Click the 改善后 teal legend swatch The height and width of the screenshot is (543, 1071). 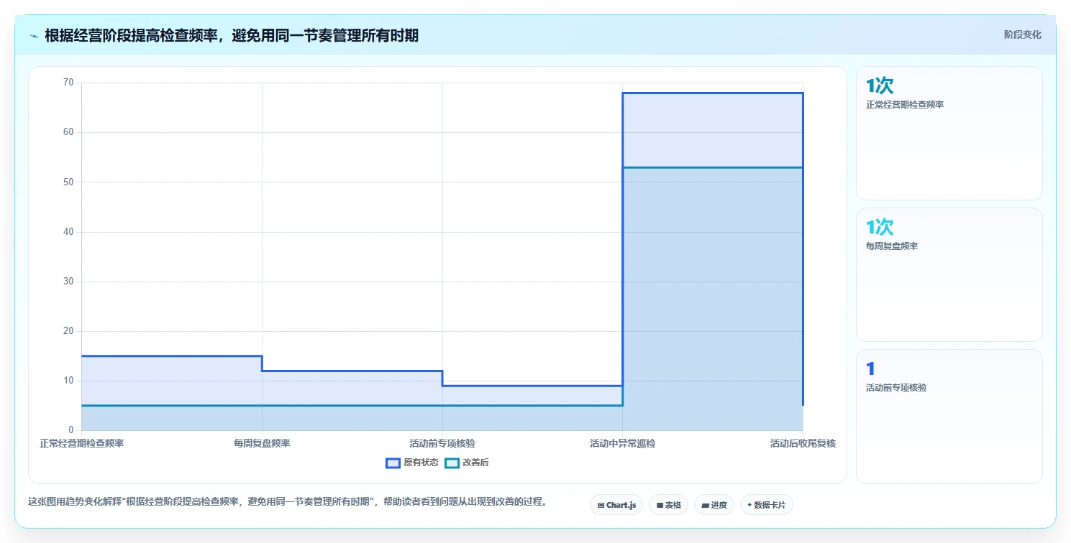click(x=452, y=463)
